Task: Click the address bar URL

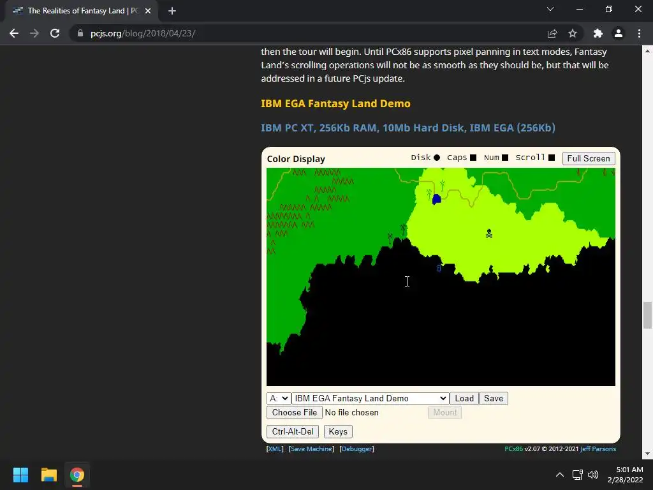Action: click(143, 33)
